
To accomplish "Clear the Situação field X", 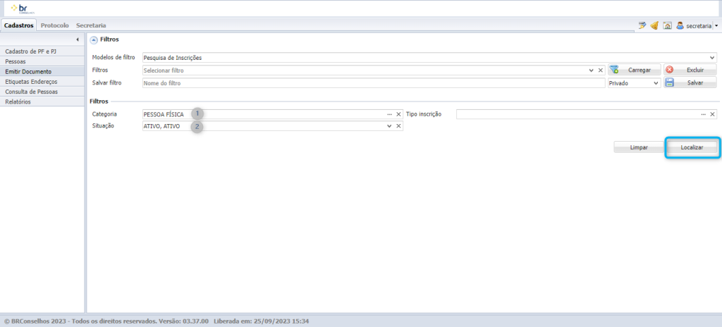I will coord(399,125).
